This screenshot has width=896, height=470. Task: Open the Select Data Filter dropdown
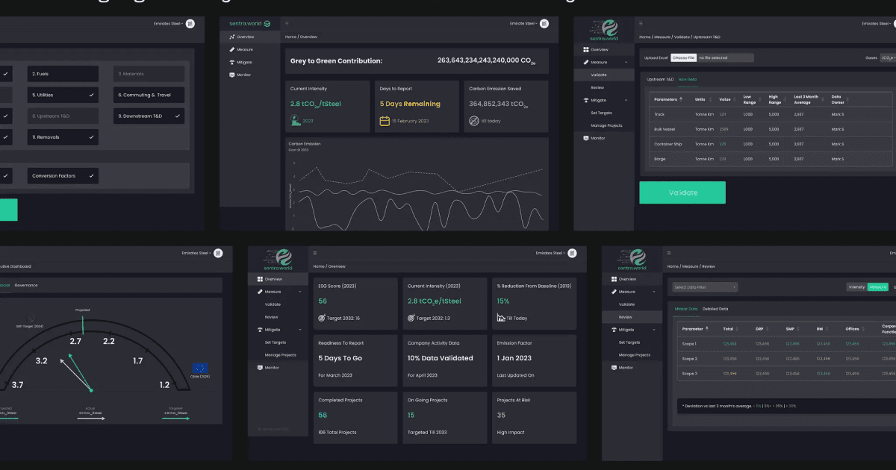pos(705,286)
